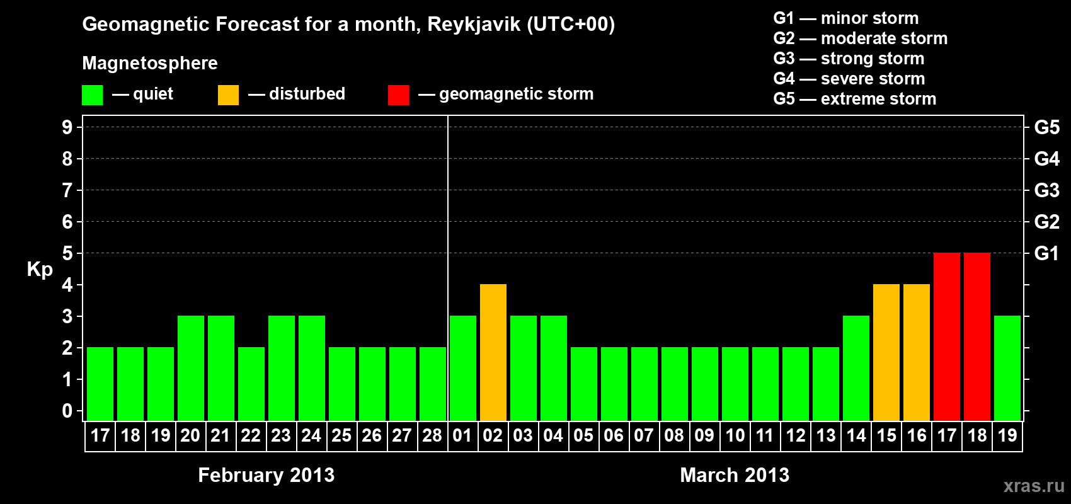Viewport: 1071px width, 504px height.
Task: Click the "G2 — moderate storm" legend line
Action: point(861,38)
